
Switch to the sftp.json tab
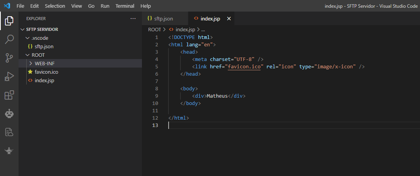coord(163,19)
